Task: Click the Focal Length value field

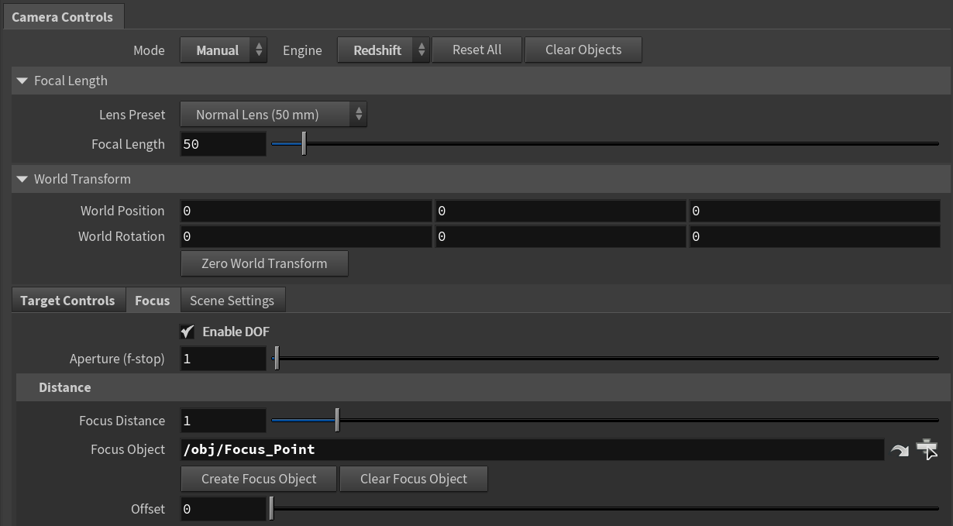Action: coord(223,144)
